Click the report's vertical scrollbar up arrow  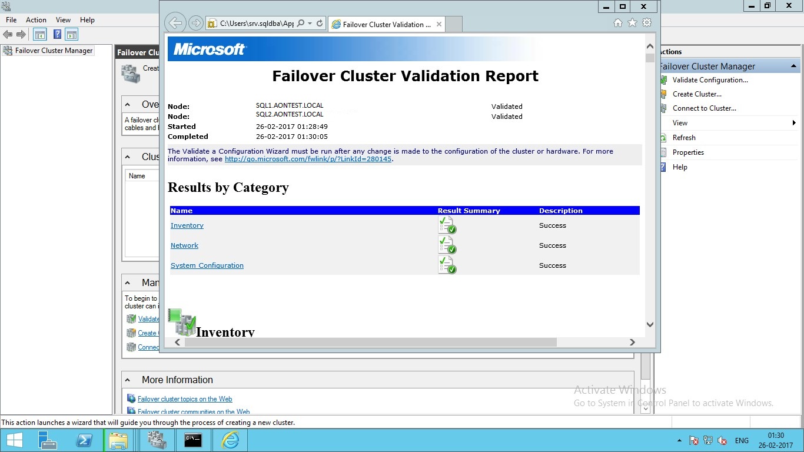coord(650,46)
